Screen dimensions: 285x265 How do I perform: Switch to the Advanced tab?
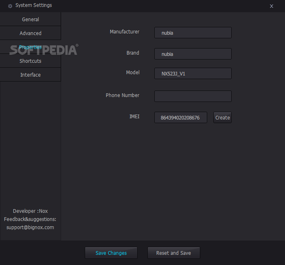(31, 33)
